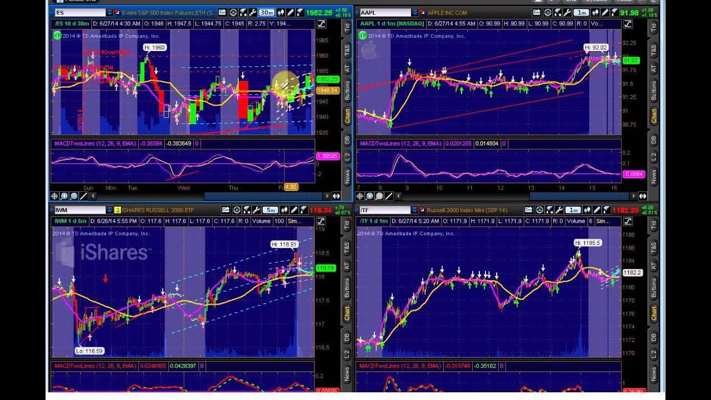Click time scrollbar thumb under /ES chart
Viewport: 711px width, 400px height.
(x=263, y=196)
